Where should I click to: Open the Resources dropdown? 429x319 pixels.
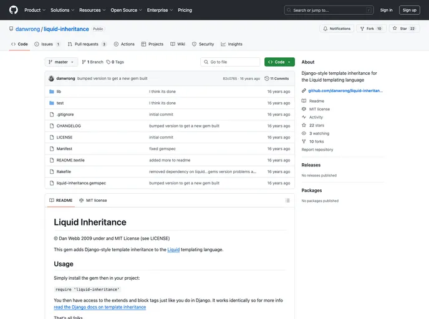click(92, 10)
